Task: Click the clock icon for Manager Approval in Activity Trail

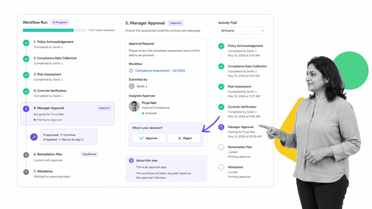Action: tap(221, 127)
